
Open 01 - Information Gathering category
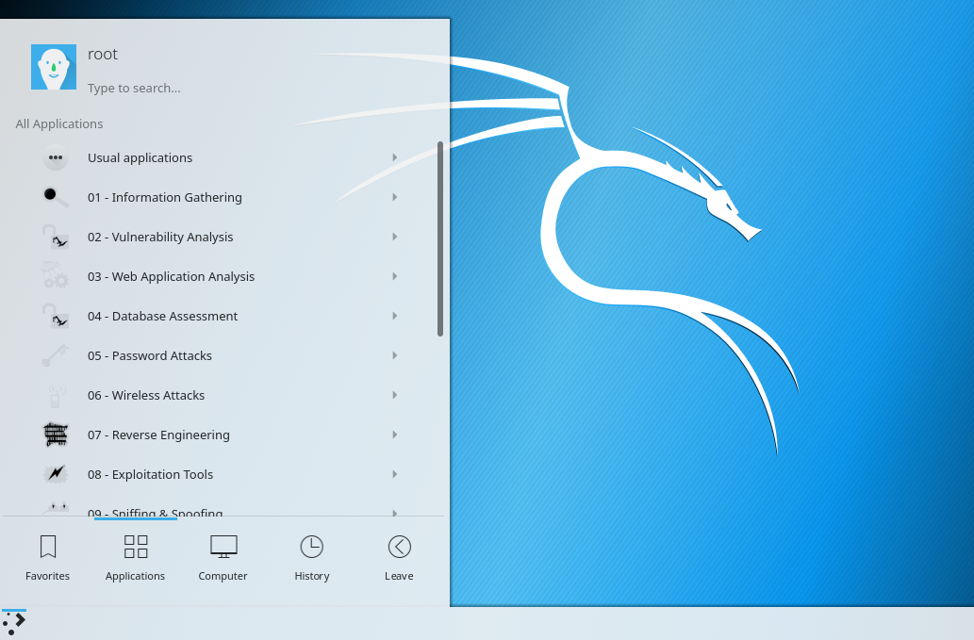218,197
